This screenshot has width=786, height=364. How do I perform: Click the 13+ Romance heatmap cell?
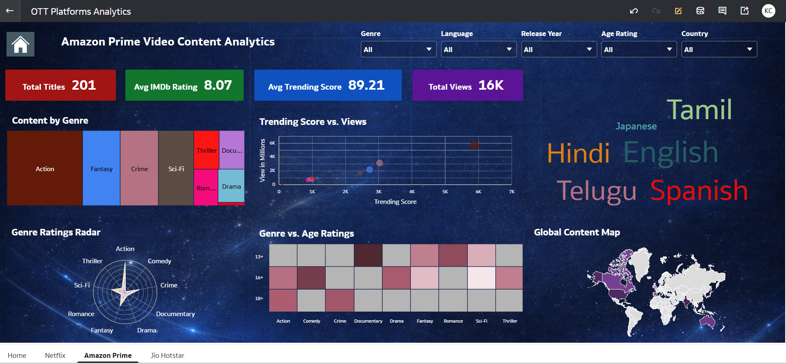pyautogui.click(x=453, y=255)
